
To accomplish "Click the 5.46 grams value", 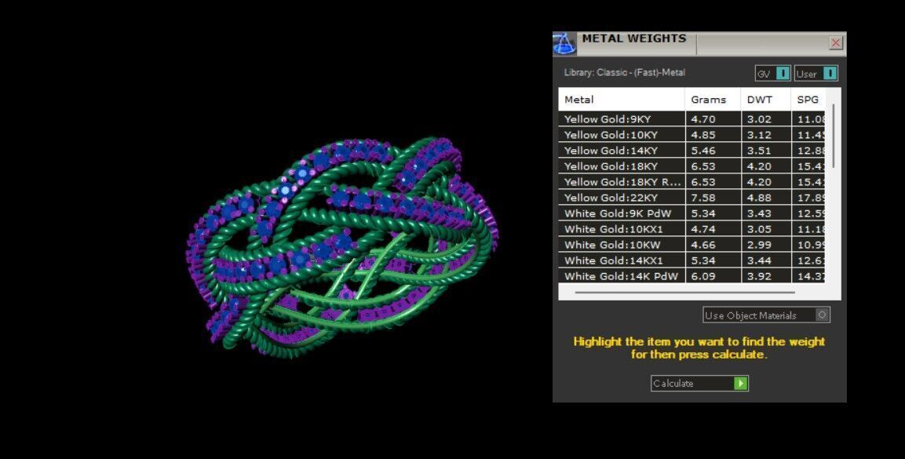I will point(703,151).
